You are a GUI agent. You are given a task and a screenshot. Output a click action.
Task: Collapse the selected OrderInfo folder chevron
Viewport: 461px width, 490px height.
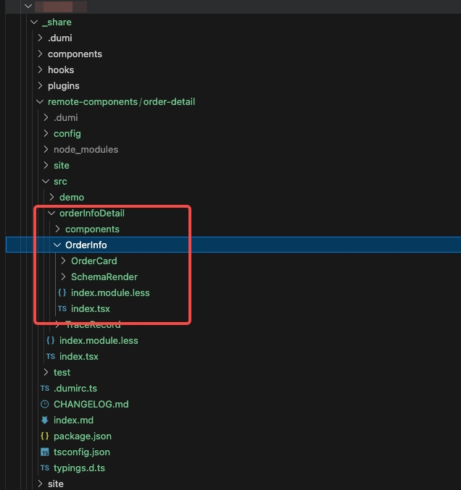point(57,245)
